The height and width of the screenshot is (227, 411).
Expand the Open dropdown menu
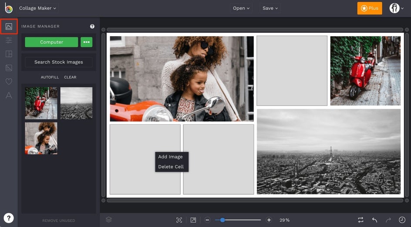pos(241,8)
